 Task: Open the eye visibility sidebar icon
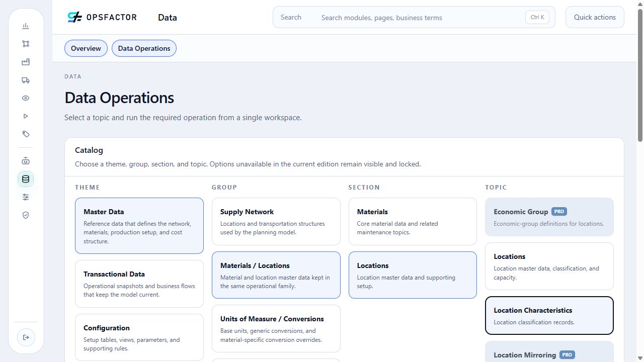26,98
